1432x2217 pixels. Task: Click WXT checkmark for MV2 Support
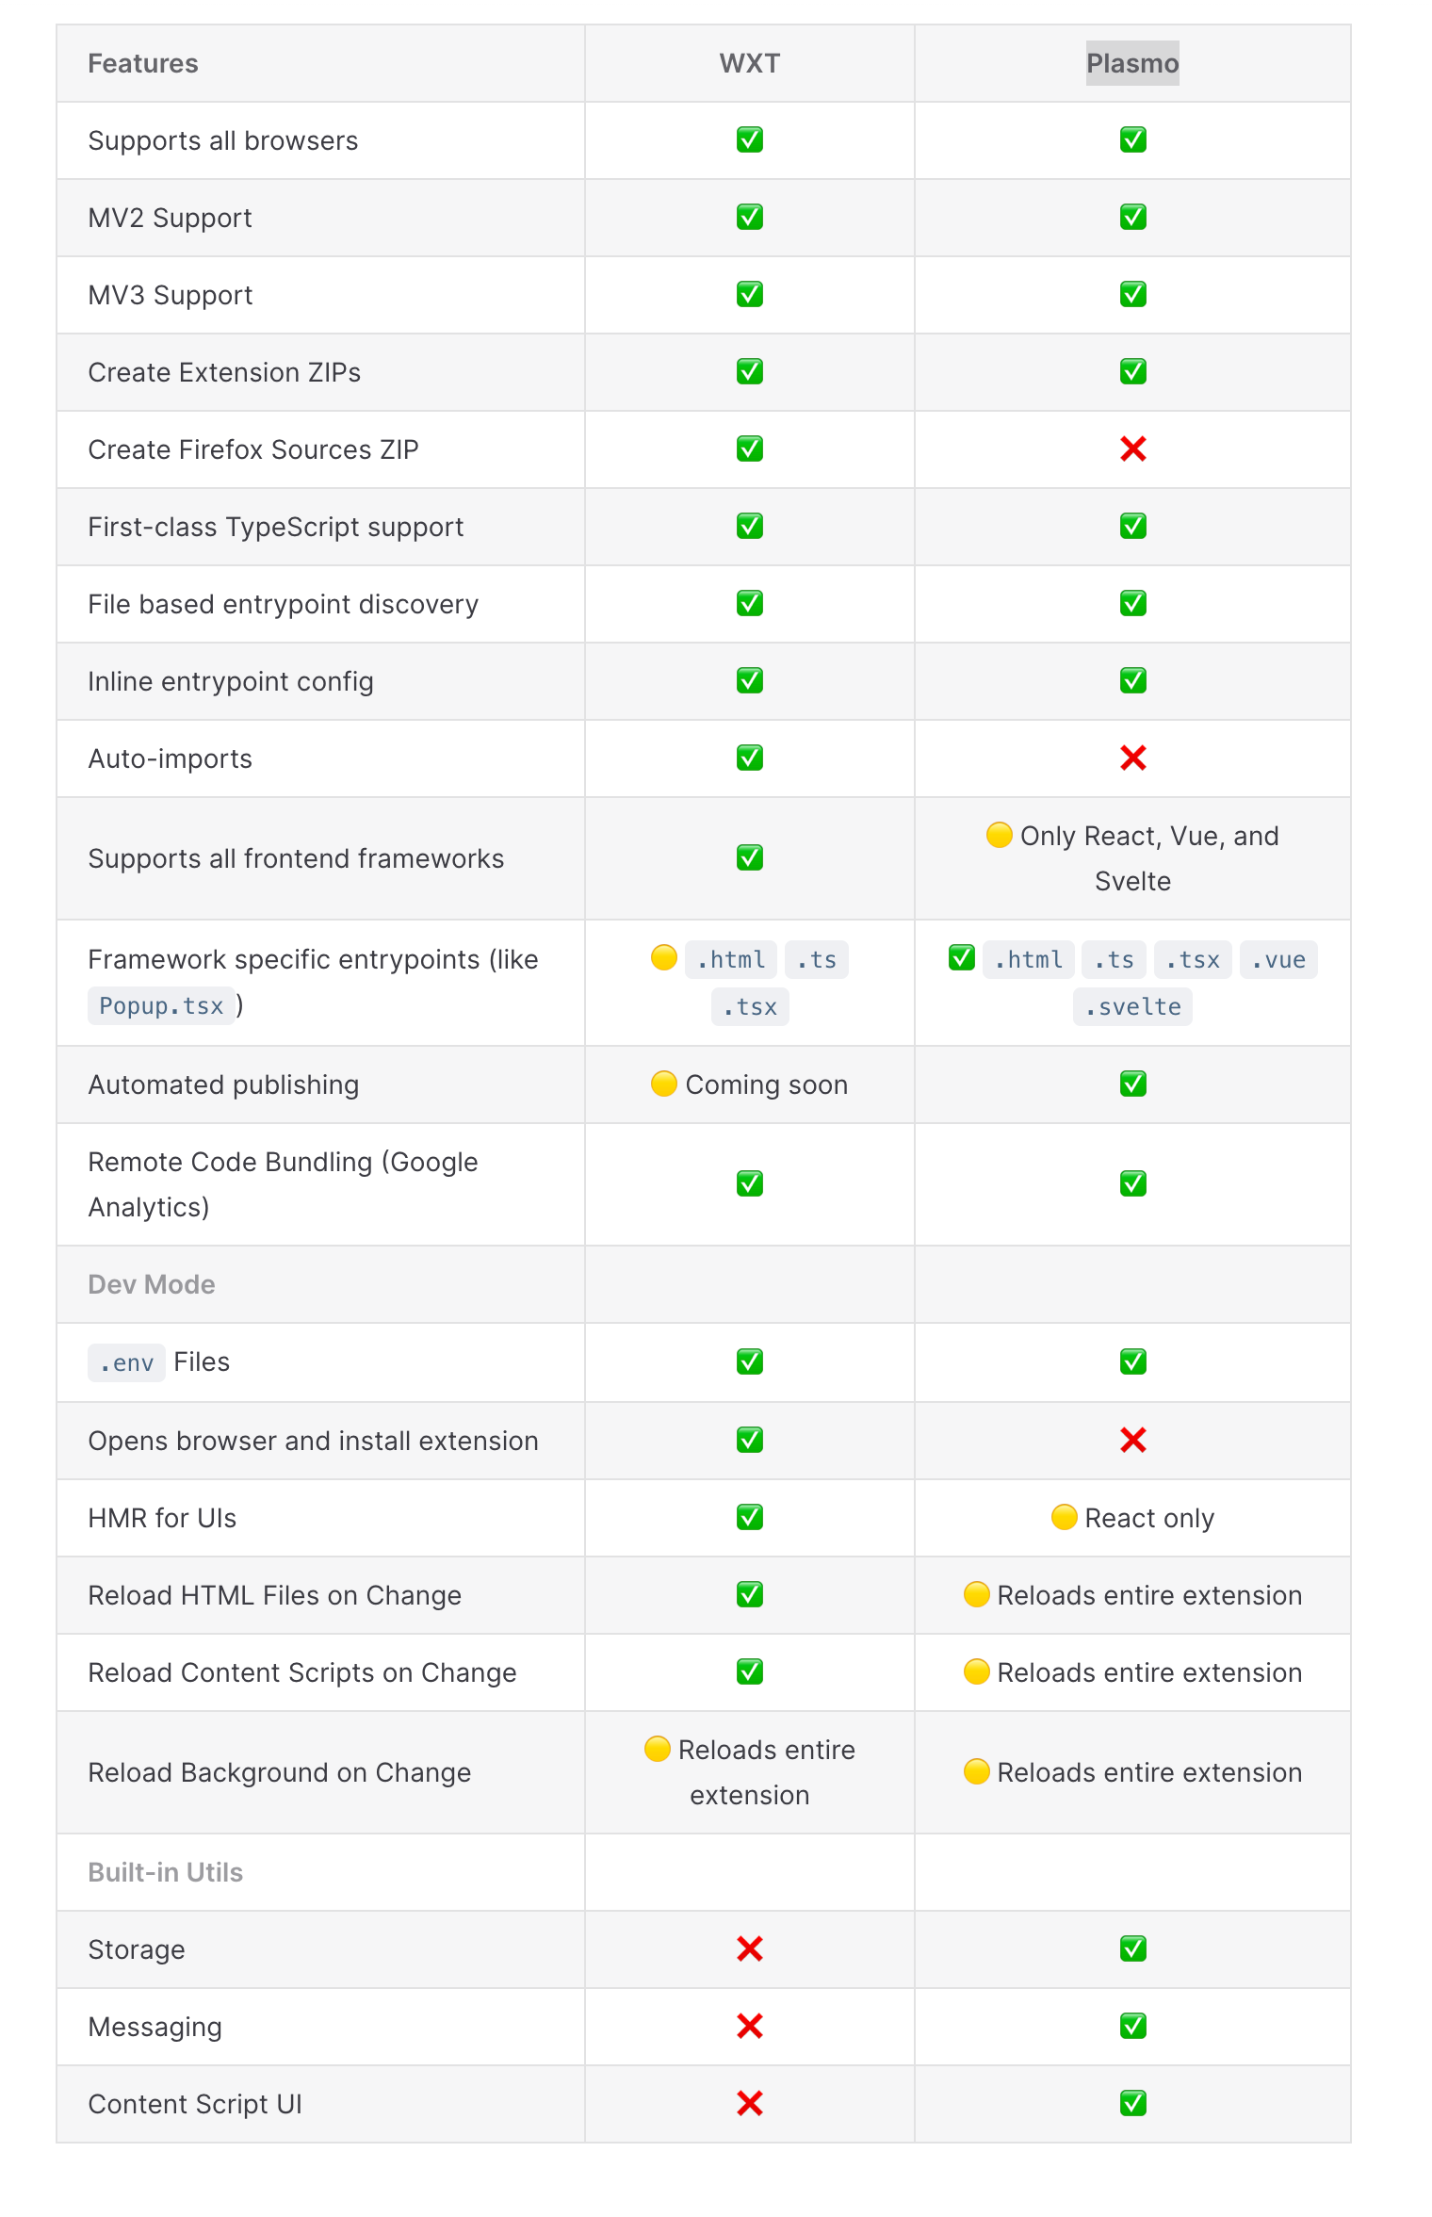749,218
